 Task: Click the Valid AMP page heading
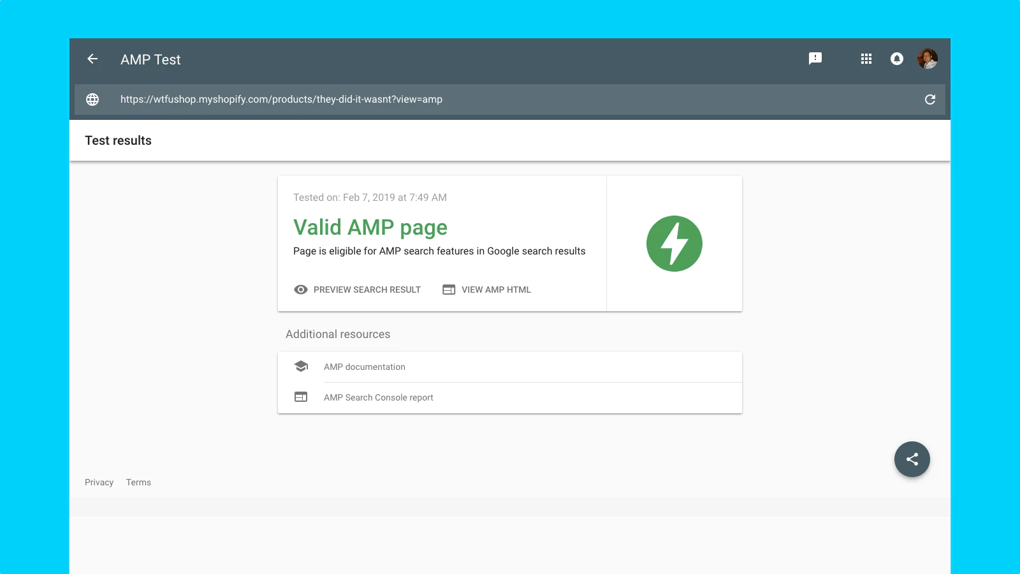(370, 228)
